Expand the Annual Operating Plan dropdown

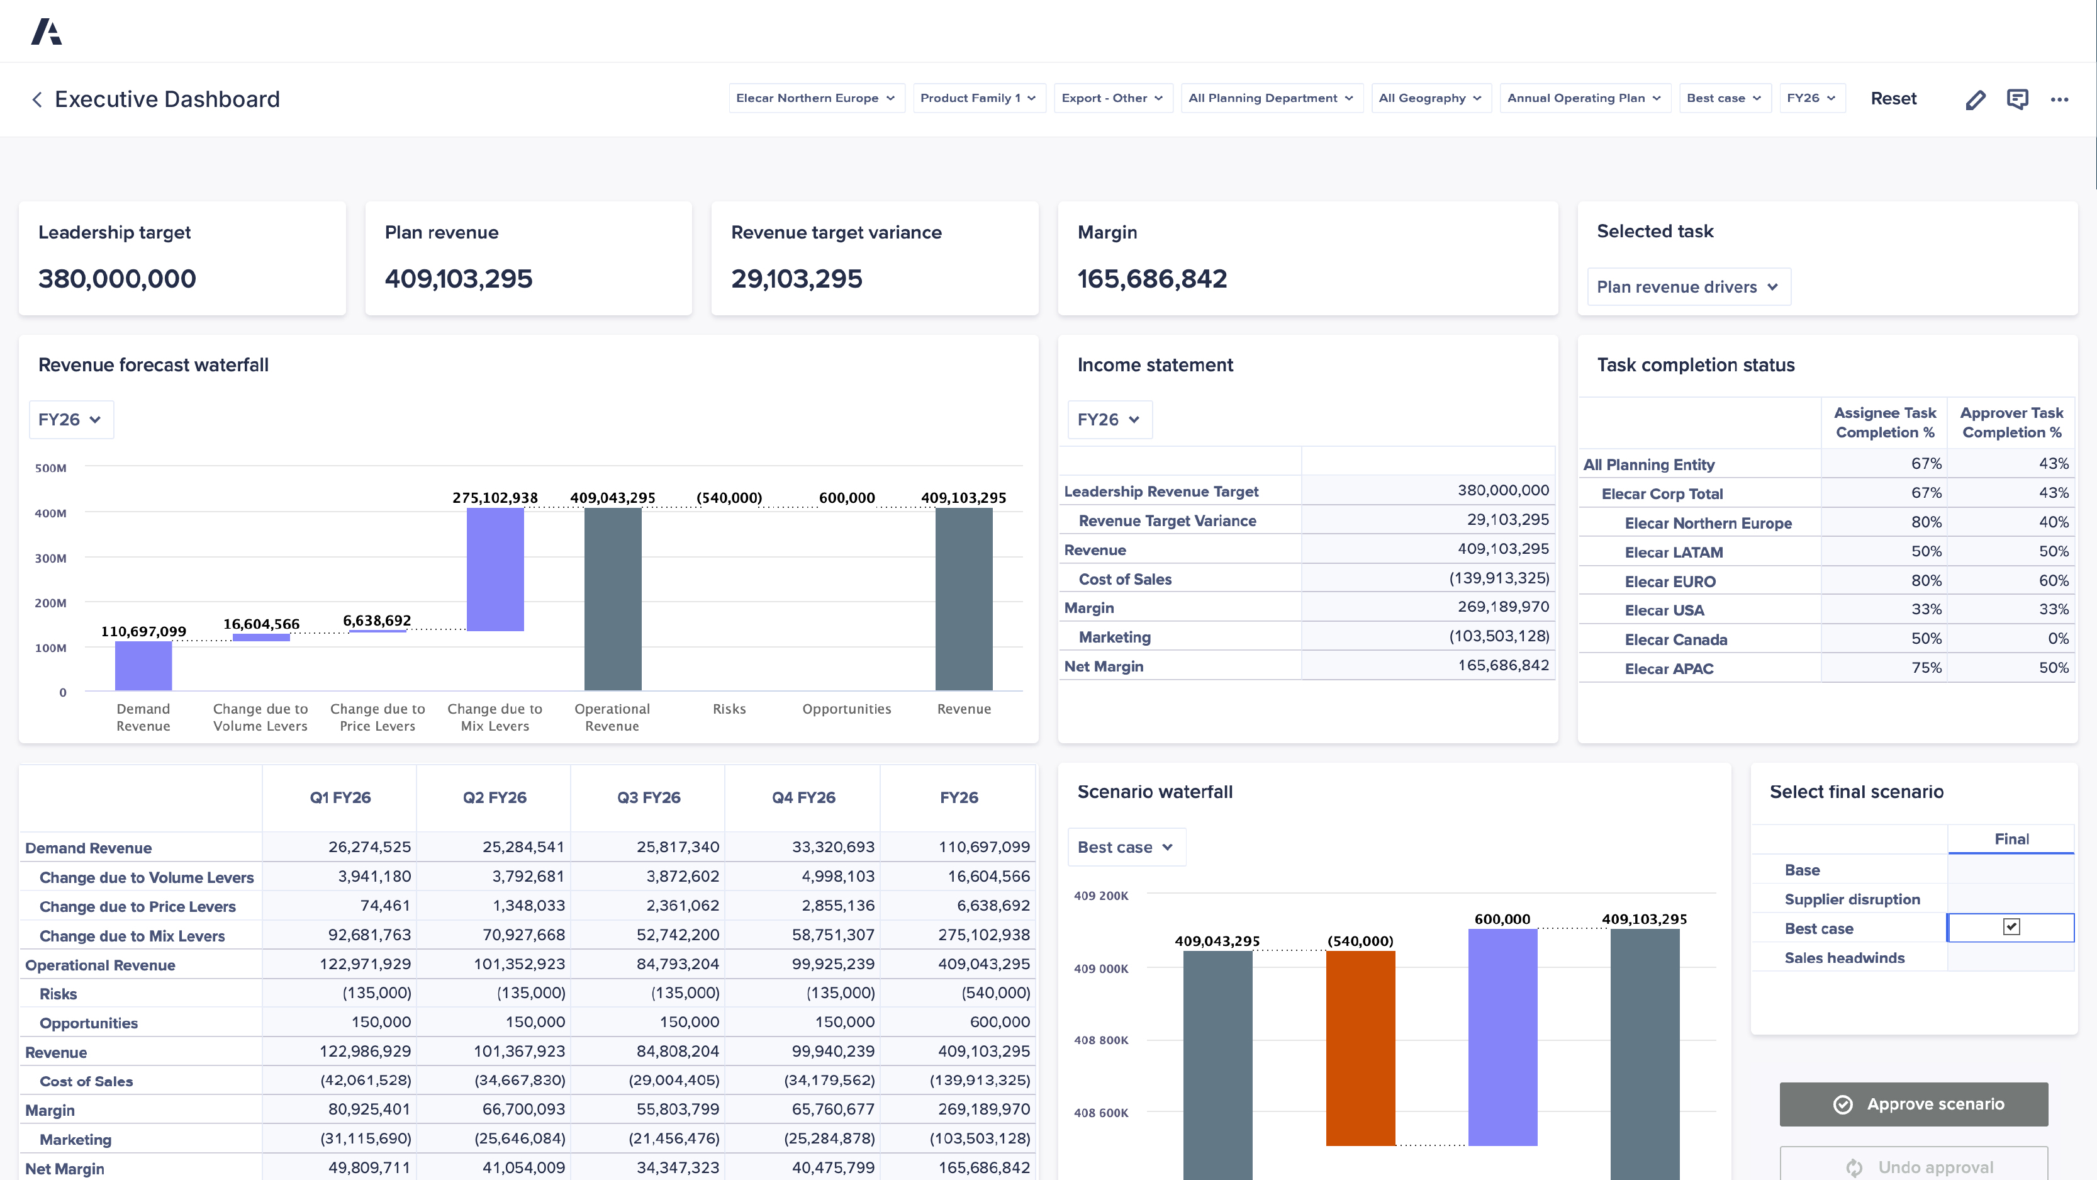(x=1584, y=98)
